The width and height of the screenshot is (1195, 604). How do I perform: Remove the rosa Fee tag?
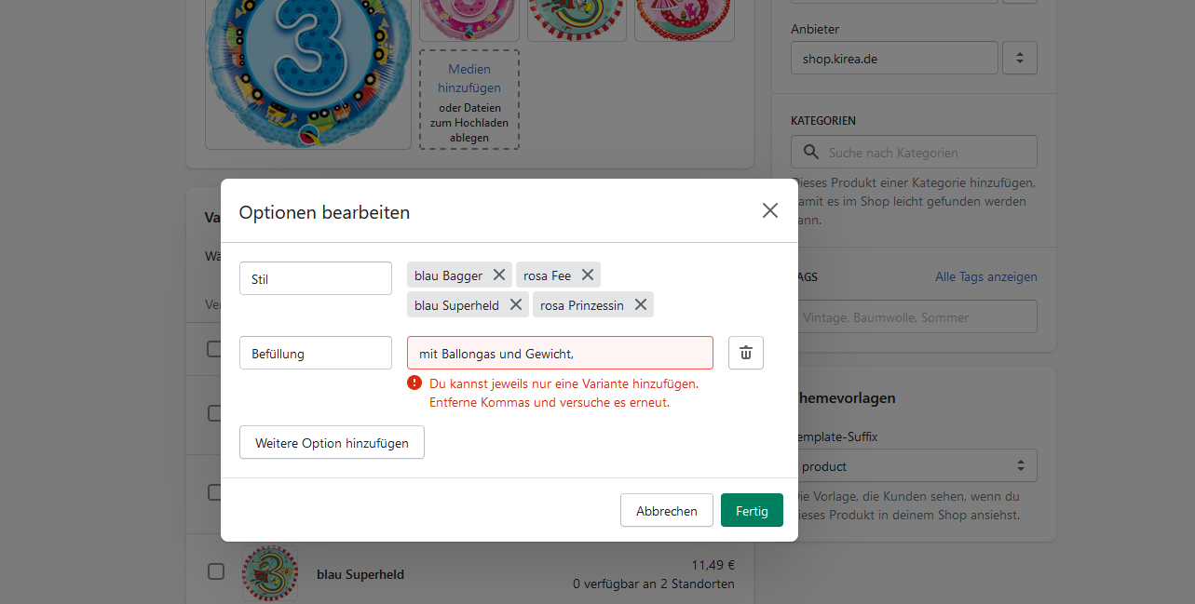click(588, 275)
